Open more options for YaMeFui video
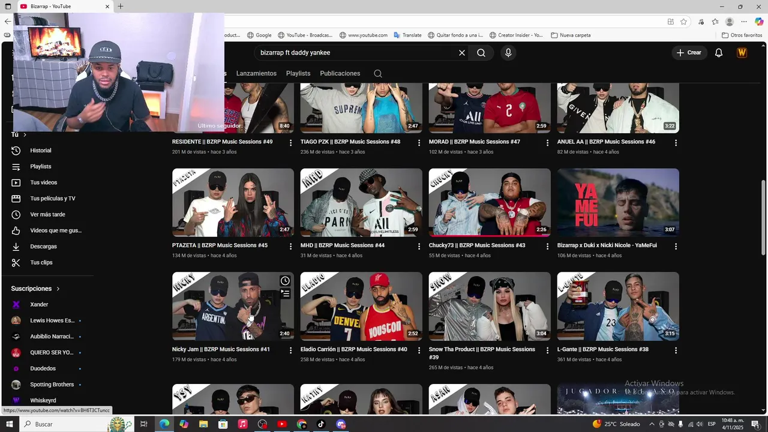 [676, 247]
